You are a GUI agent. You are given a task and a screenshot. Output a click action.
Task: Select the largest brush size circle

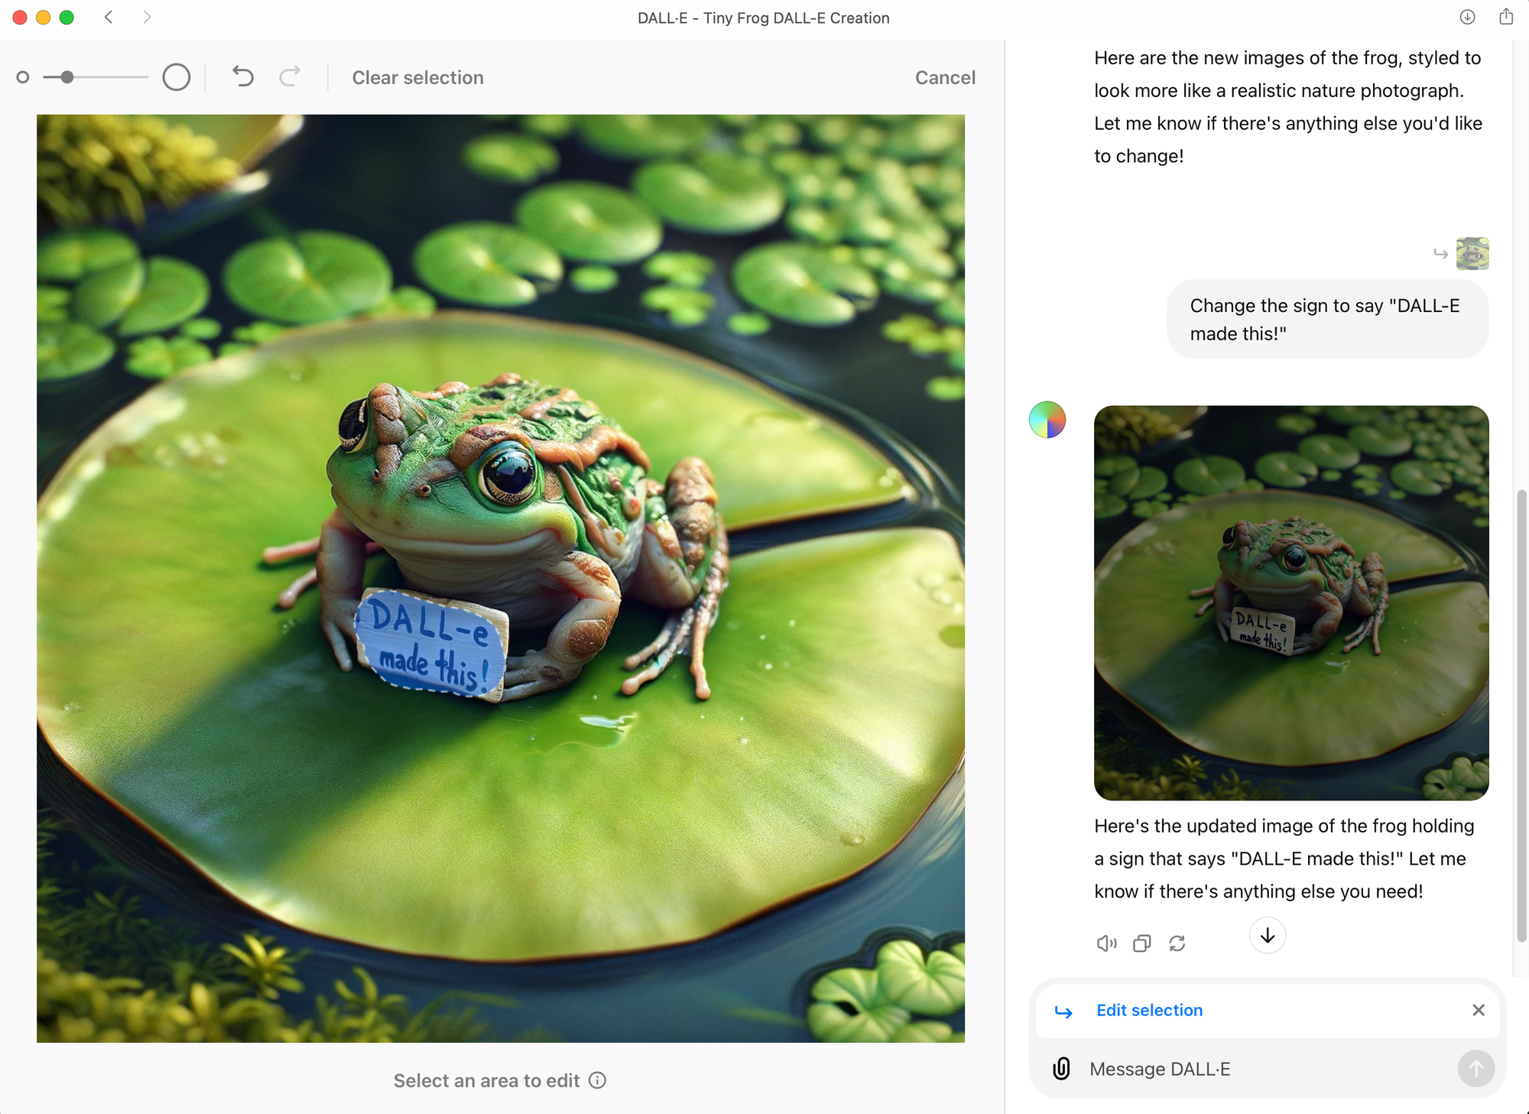tap(177, 77)
